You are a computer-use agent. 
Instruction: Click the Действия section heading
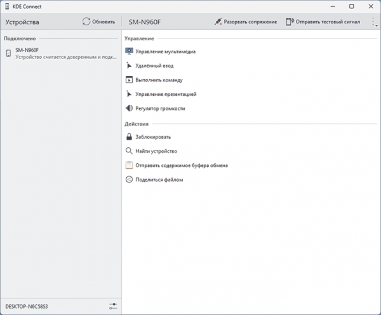[137, 124]
